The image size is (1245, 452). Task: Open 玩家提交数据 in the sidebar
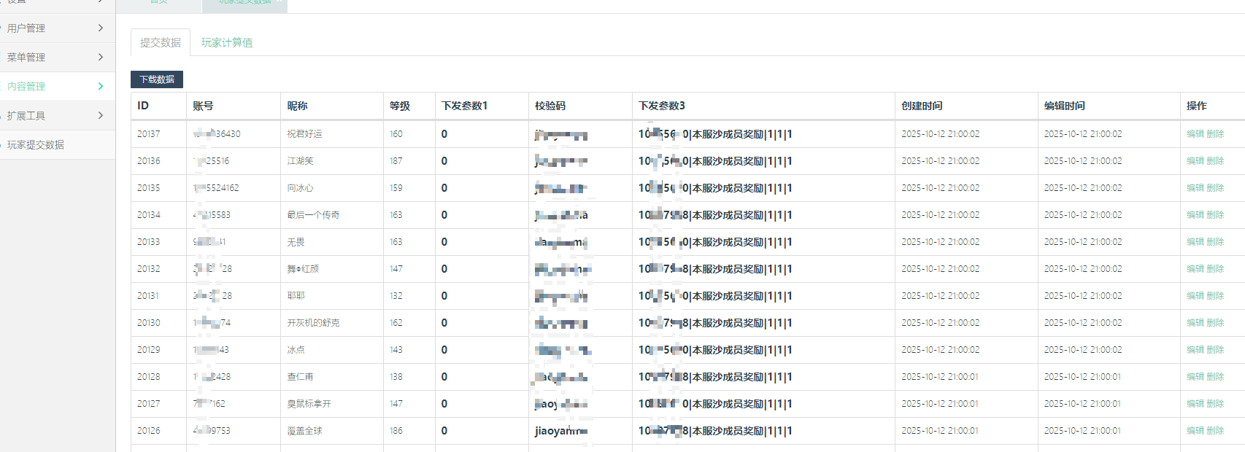tap(36, 144)
